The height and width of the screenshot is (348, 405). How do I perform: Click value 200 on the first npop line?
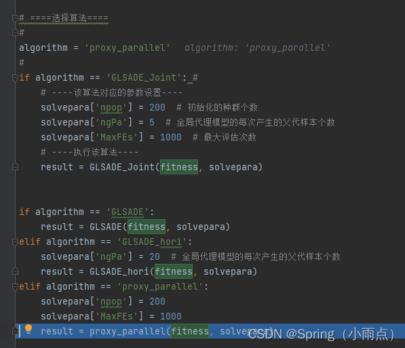click(x=157, y=107)
